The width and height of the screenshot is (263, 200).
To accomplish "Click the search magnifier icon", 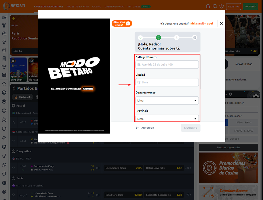I will point(215,6).
